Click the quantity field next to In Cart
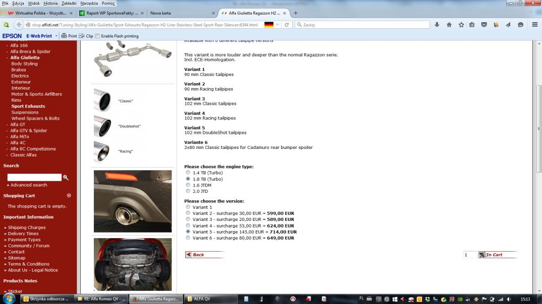 [470, 255]
